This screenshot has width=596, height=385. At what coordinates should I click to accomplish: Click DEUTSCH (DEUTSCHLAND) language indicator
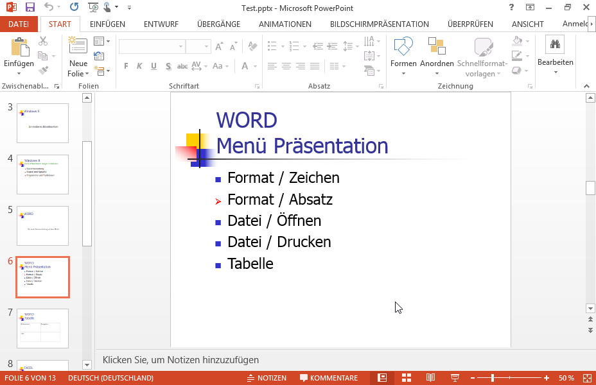(x=110, y=378)
